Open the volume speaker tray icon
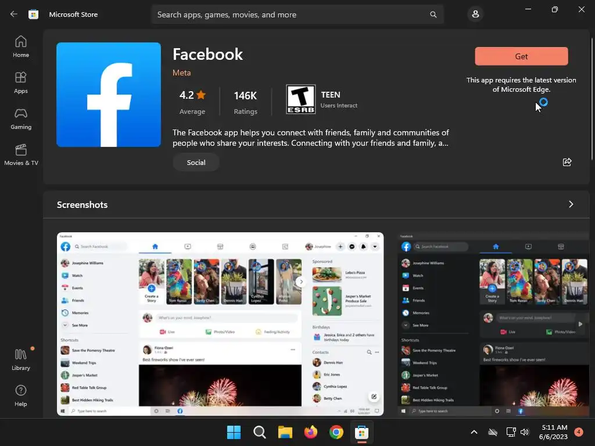 click(525, 432)
